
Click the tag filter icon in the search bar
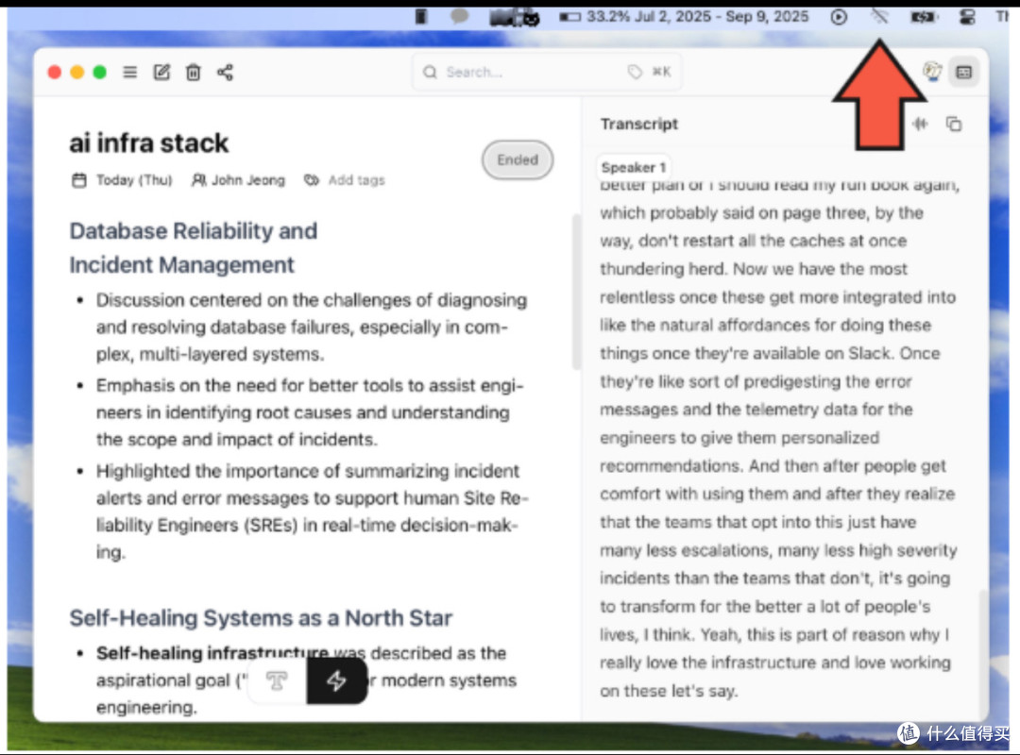635,72
